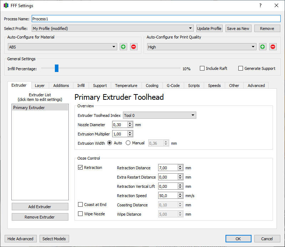Enable the Include Raft checkbox
The width and height of the screenshot is (285, 247).
(x=202, y=68)
